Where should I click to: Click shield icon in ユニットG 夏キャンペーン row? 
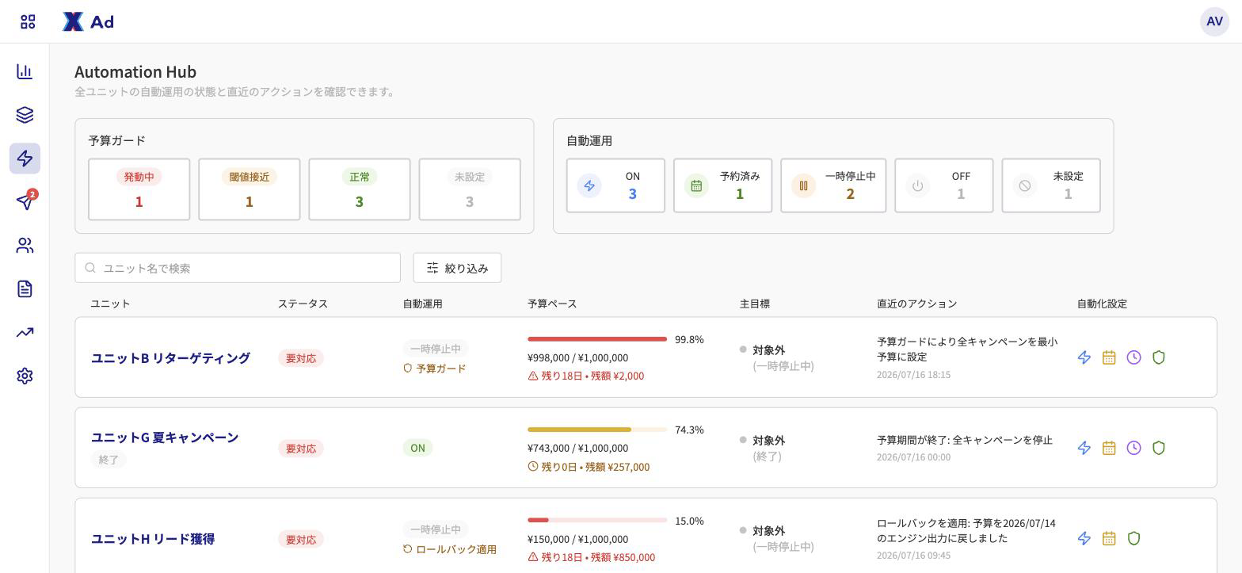pos(1159,448)
